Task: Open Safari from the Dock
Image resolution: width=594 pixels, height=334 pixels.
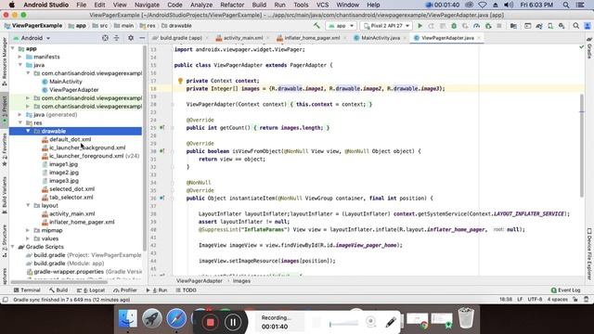Action: (176, 318)
